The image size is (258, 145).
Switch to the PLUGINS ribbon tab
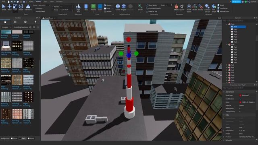coord(59,2)
